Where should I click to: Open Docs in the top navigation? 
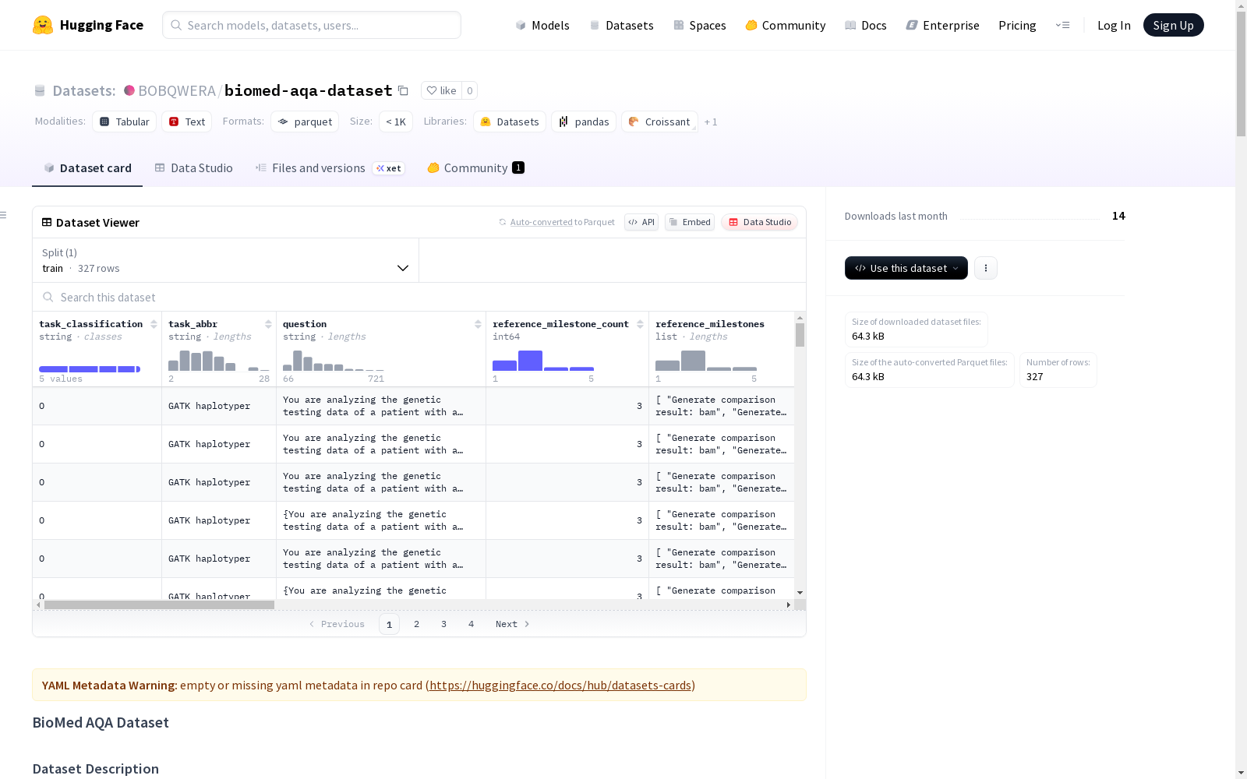(866, 25)
